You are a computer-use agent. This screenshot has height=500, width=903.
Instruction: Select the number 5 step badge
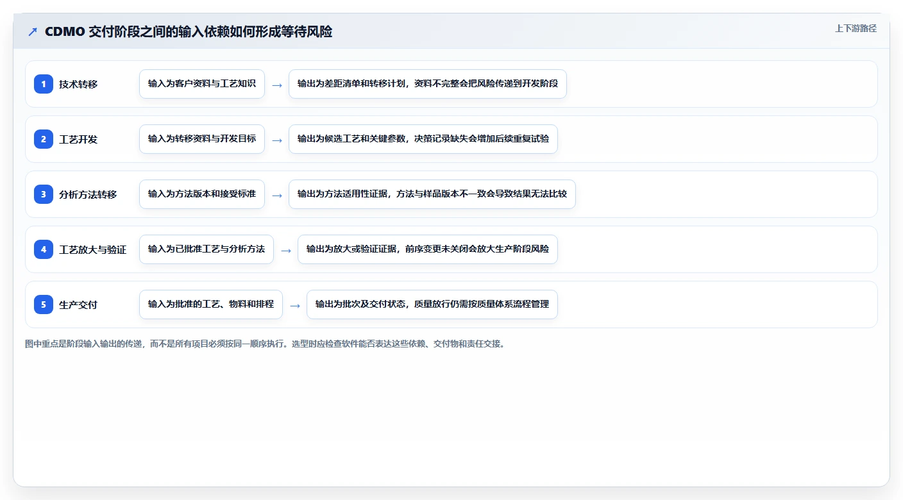tap(44, 304)
